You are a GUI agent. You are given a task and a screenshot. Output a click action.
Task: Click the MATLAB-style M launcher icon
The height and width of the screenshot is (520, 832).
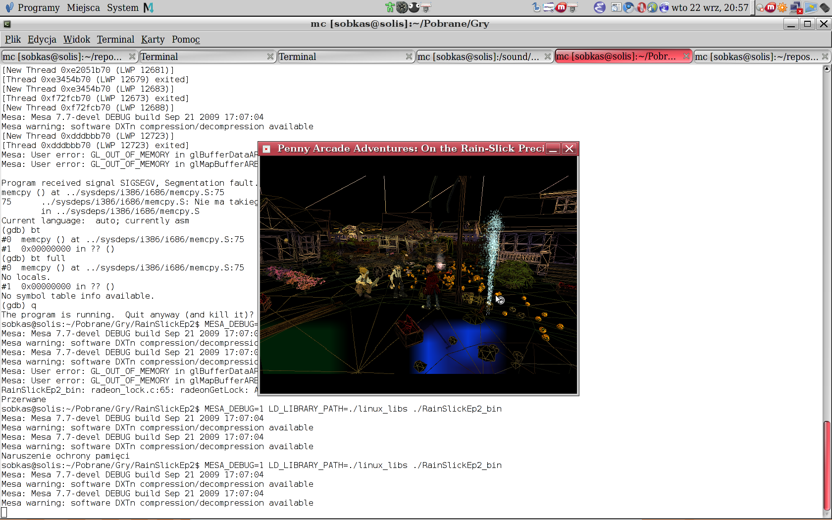coord(148,7)
